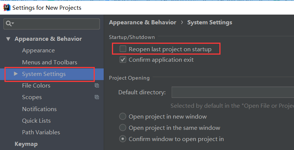This screenshot has height=150, width=294.
Task: Select Open project in the same window
Action: [122, 128]
